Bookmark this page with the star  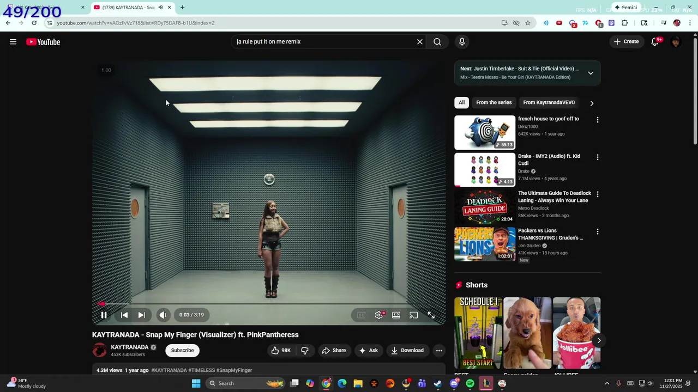tap(528, 23)
